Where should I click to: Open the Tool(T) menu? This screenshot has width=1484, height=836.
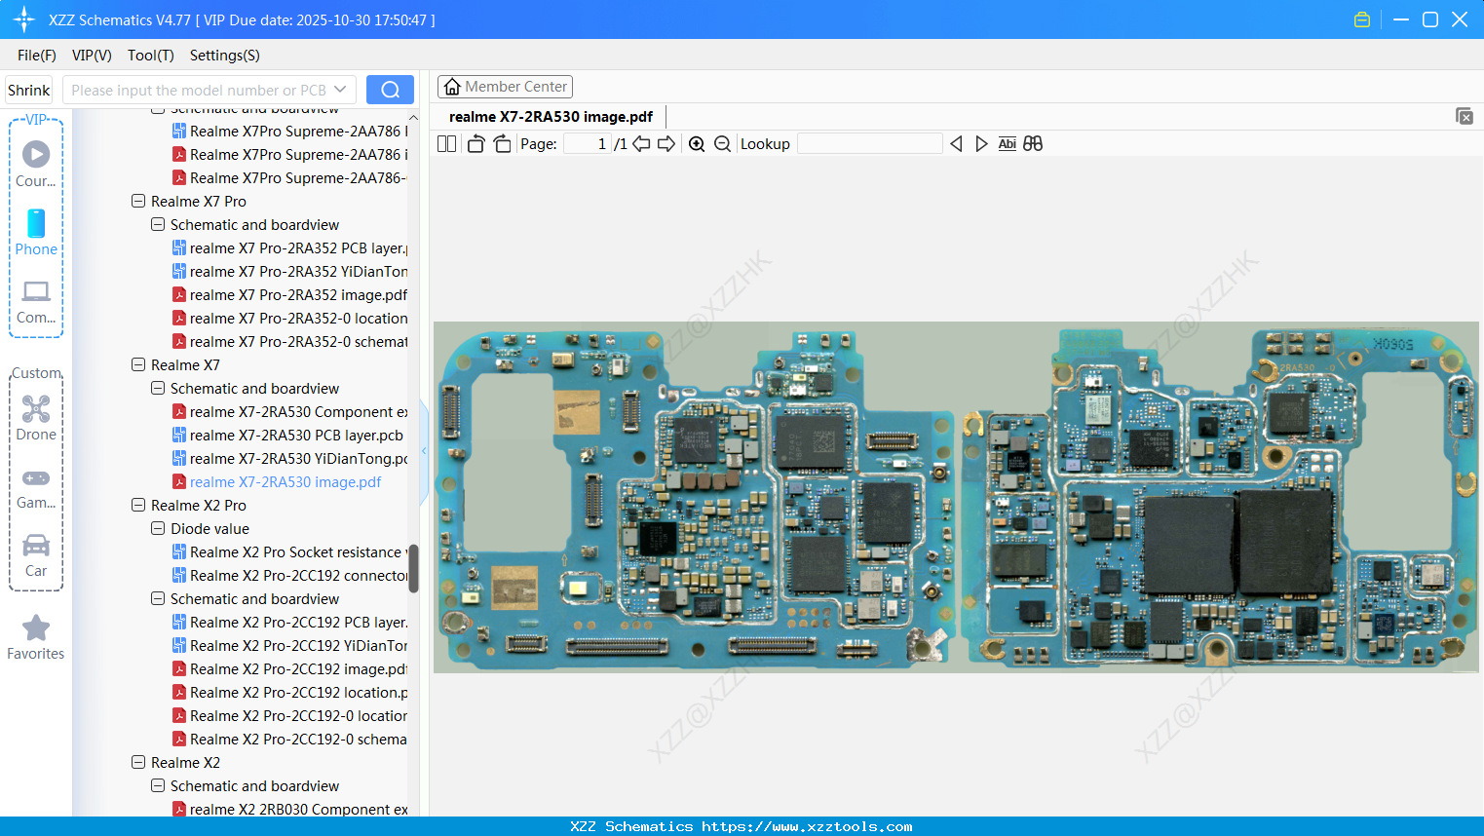click(x=151, y=56)
